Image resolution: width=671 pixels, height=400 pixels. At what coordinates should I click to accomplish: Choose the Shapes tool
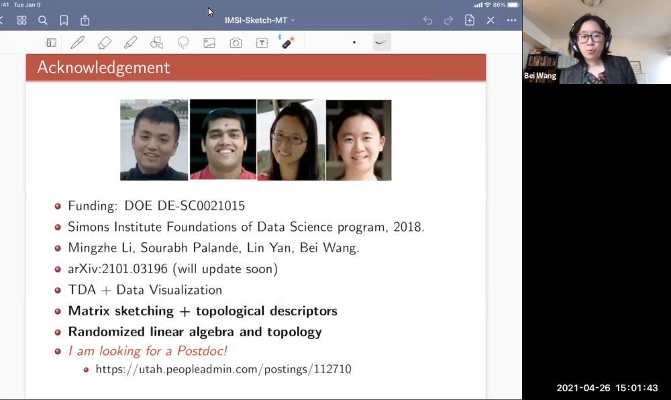pos(156,43)
